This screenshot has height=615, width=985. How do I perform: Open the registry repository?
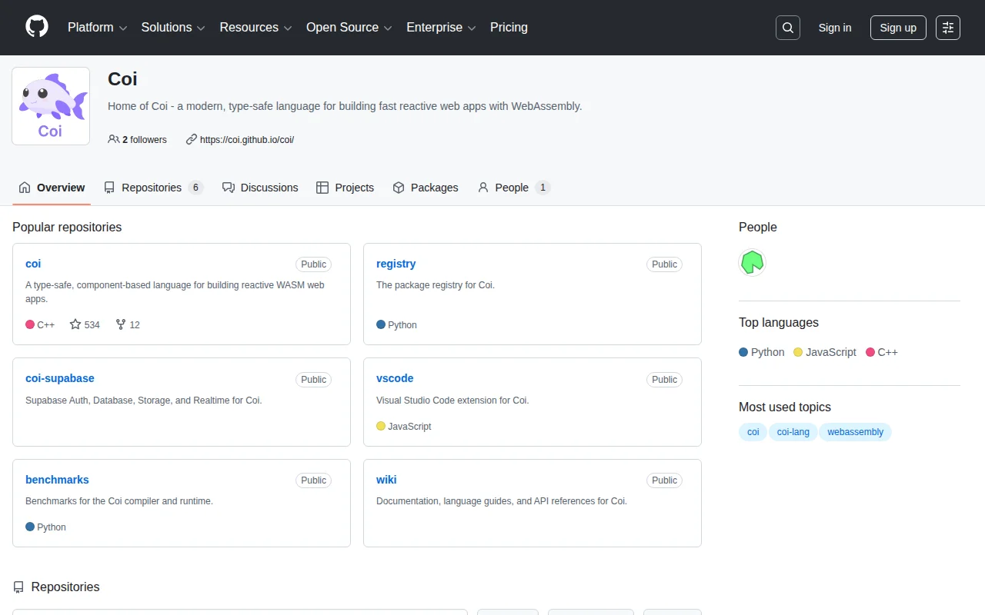(396, 264)
